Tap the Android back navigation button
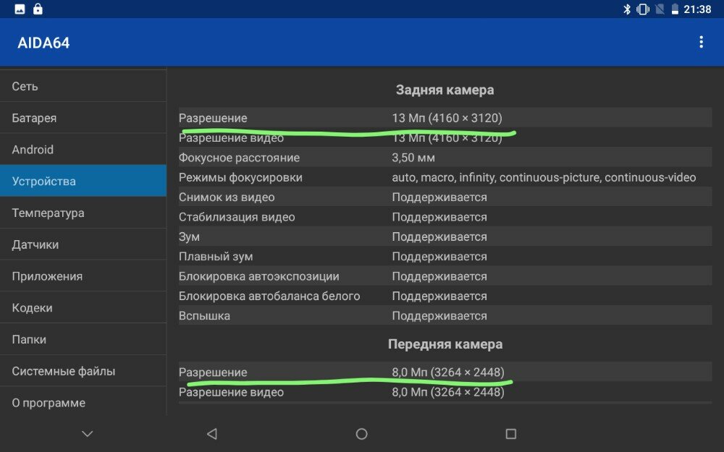Screen dimensions: 724x452 click(x=212, y=433)
